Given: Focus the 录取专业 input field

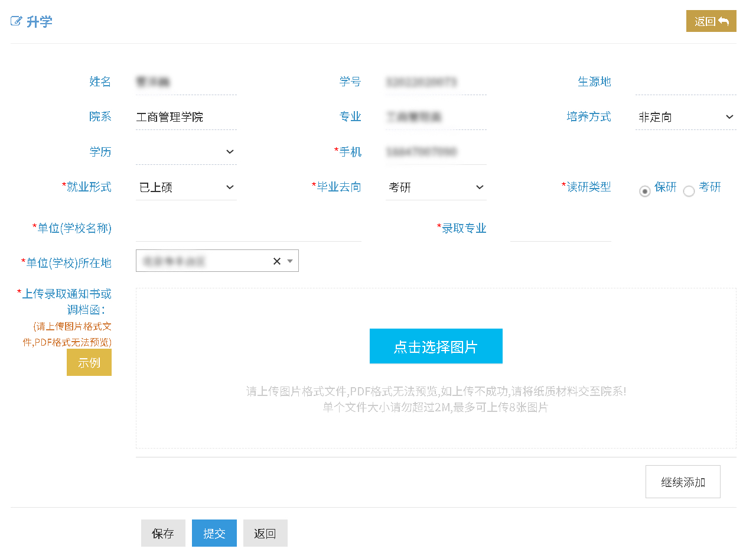Looking at the screenshot, I should click(560, 229).
